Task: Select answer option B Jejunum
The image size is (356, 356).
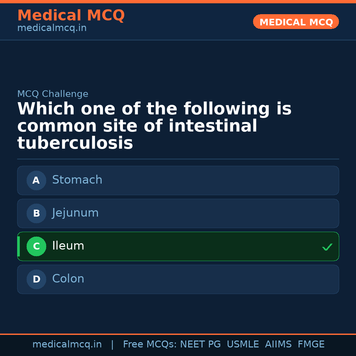Action: tap(178, 213)
